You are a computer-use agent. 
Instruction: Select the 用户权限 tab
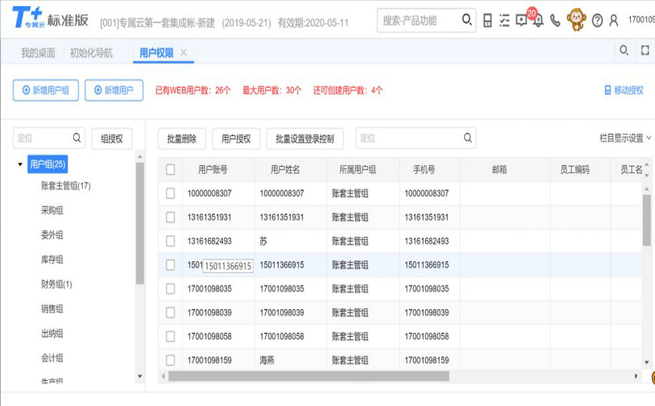pyautogui.click(x=156, y=53)
